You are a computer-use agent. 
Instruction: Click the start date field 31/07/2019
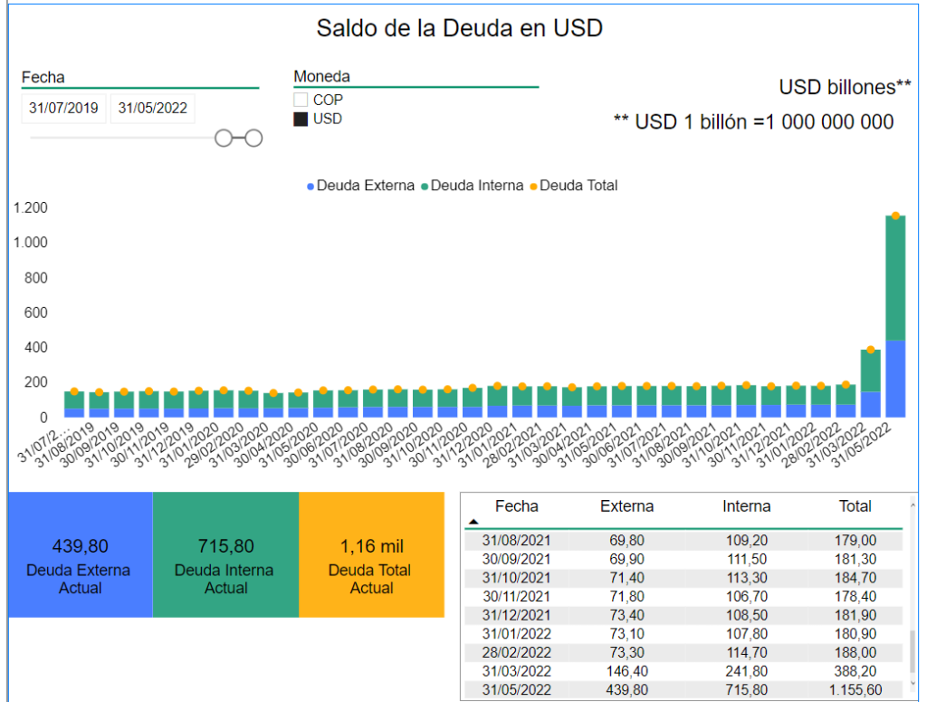click(63, 109)
